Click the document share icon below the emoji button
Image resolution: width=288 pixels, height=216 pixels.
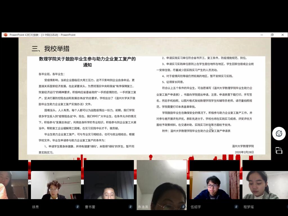pyautogui.click(x=279, y=150)
